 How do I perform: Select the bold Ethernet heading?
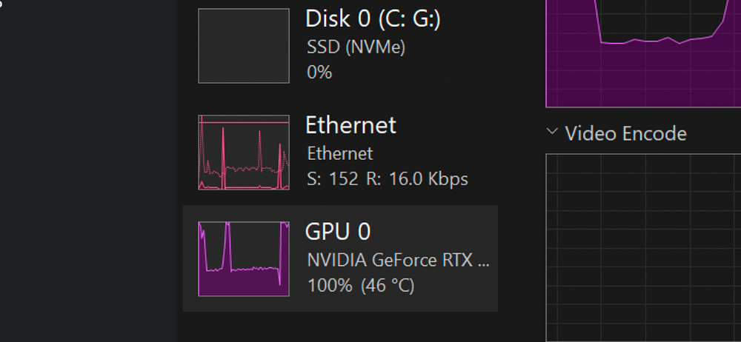point(350,125)
